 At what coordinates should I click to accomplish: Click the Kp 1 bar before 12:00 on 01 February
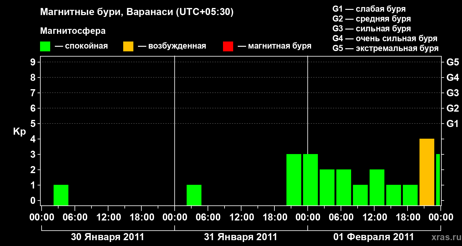point(360,195)
